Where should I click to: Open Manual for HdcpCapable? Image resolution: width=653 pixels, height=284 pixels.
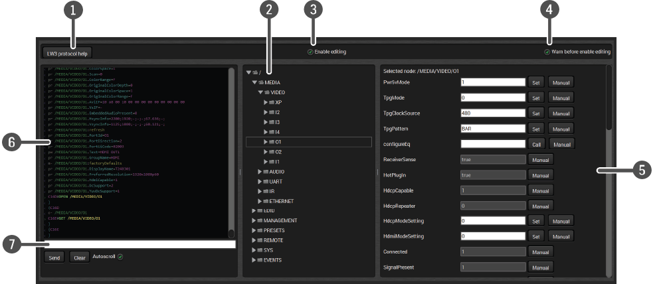pyautogui.click(x=541, y=191)
